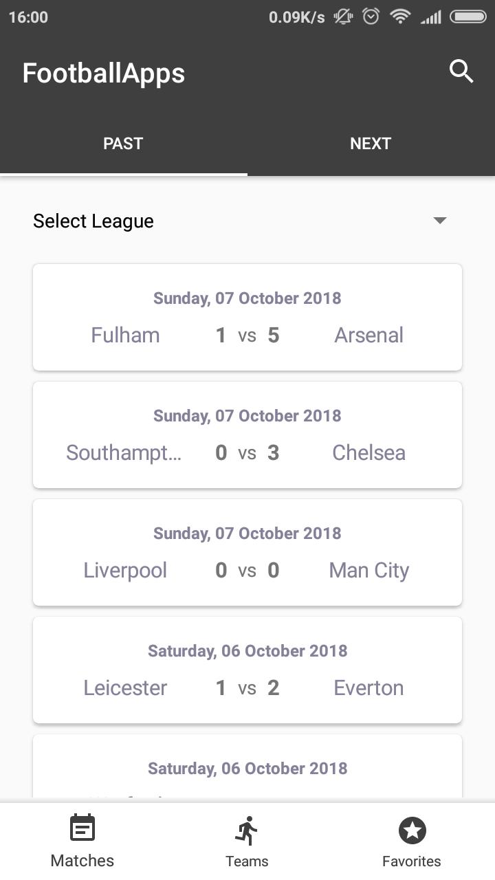This screenshot has height=880, width=495.
Task: View the Leicester vs Everton match details
Action: pos(247,670)
